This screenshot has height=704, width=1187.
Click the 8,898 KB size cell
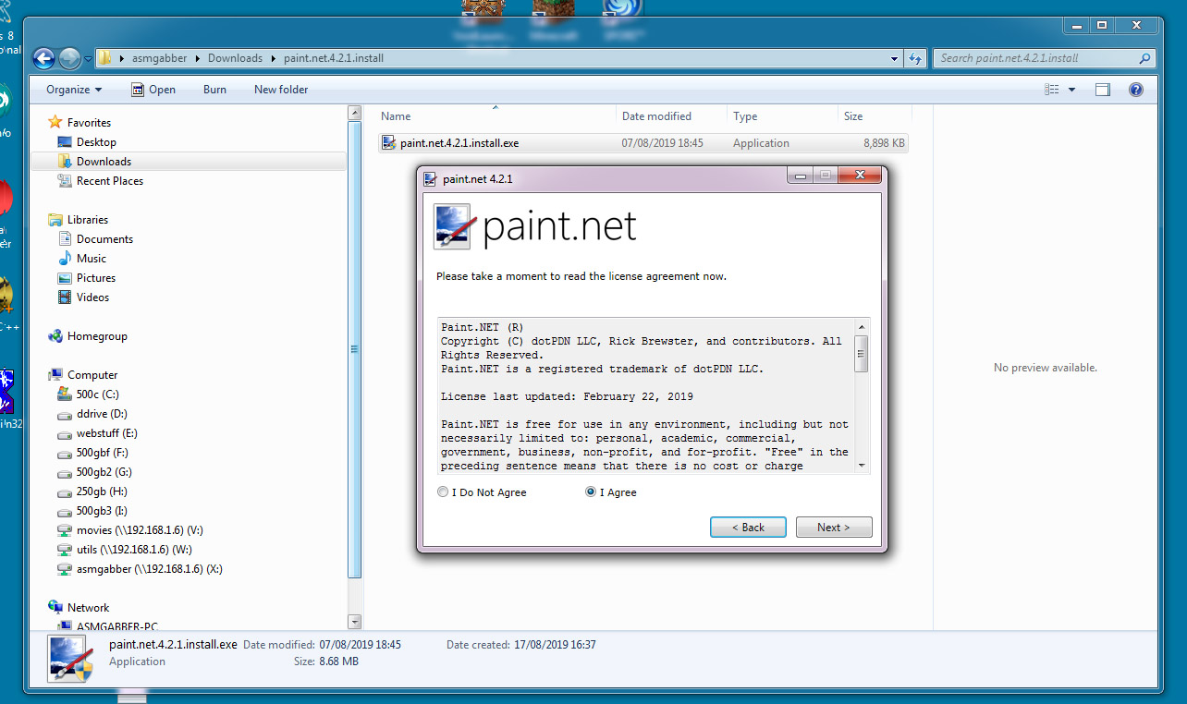point(884,143)
